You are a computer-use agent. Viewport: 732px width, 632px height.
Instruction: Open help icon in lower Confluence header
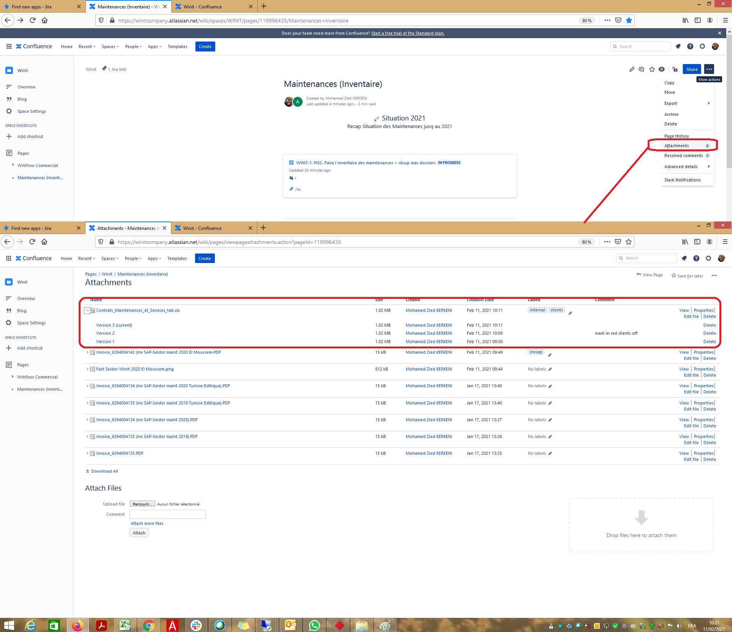click(x=696, y=258)
